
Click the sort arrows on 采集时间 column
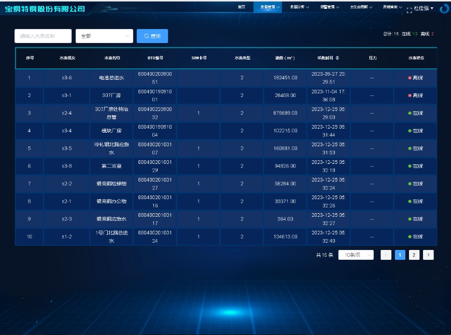click(337, 58)
